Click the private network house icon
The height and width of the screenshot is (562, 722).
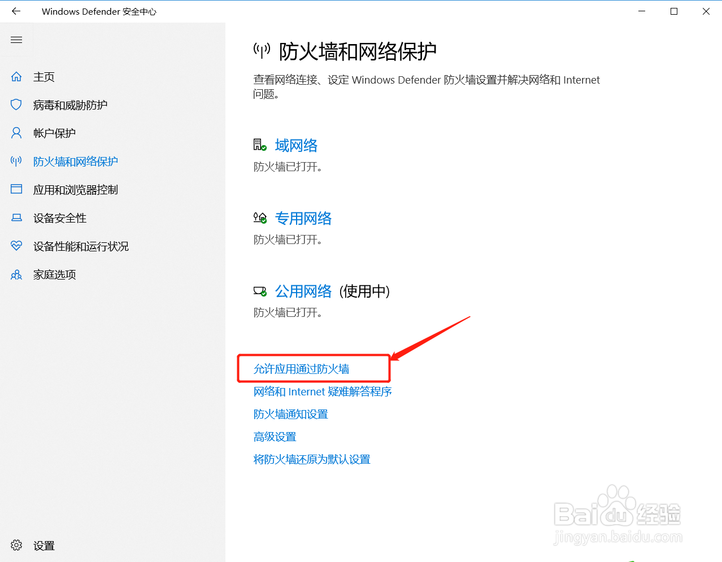260,218
